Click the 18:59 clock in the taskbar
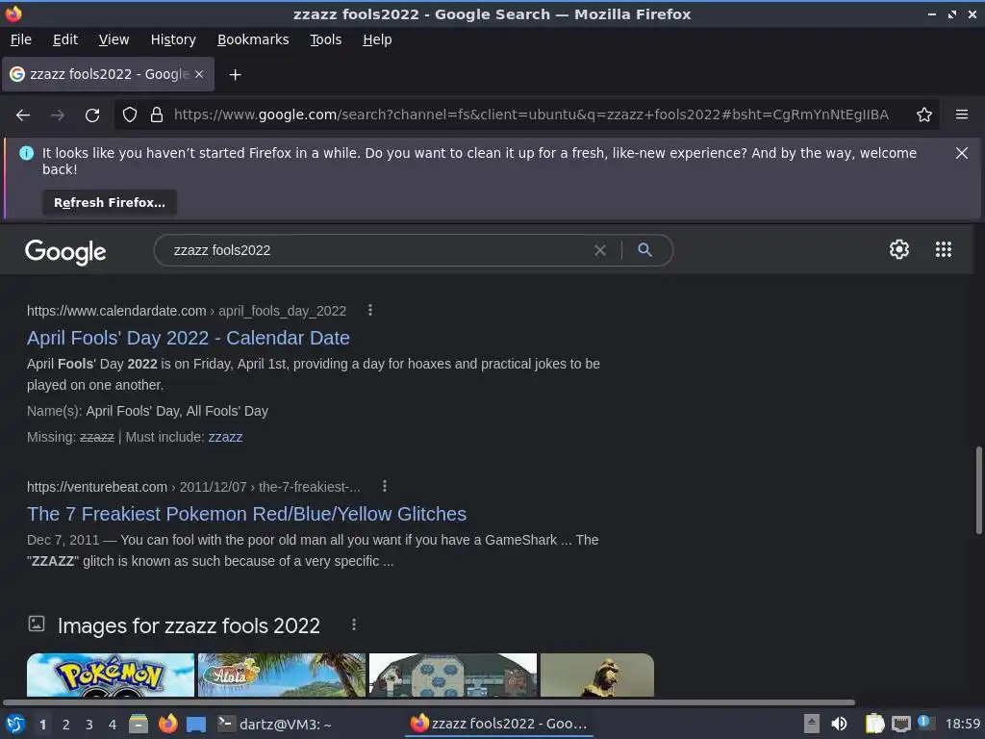985x739 pixels. click(962, 724)
